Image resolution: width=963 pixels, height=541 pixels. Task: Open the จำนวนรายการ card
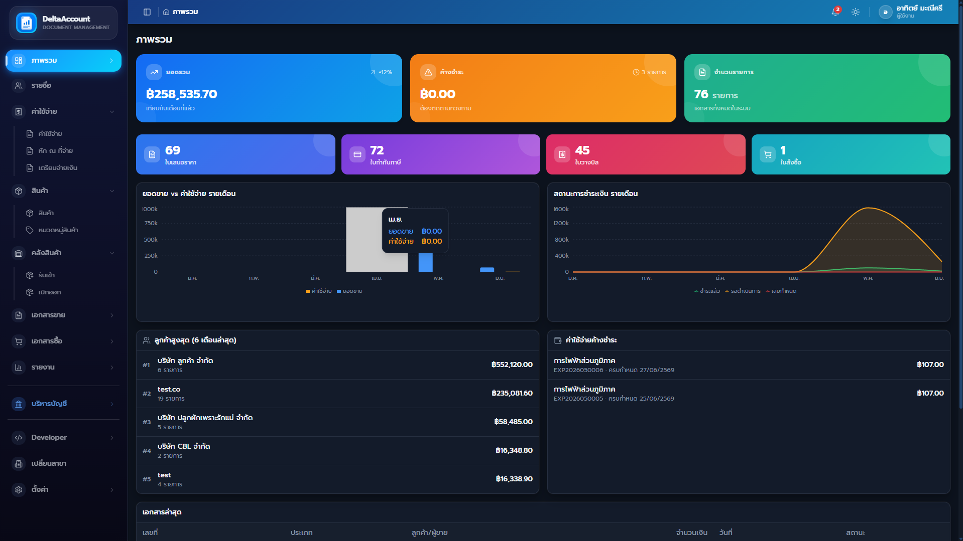817,88
